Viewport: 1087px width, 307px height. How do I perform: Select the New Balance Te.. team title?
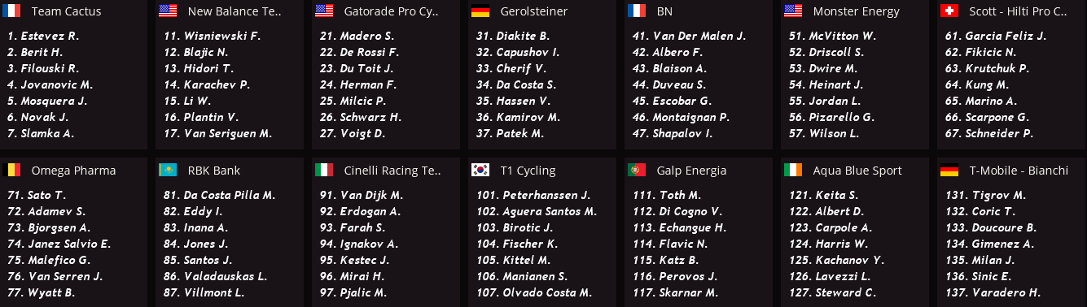(x=234, y=12)
